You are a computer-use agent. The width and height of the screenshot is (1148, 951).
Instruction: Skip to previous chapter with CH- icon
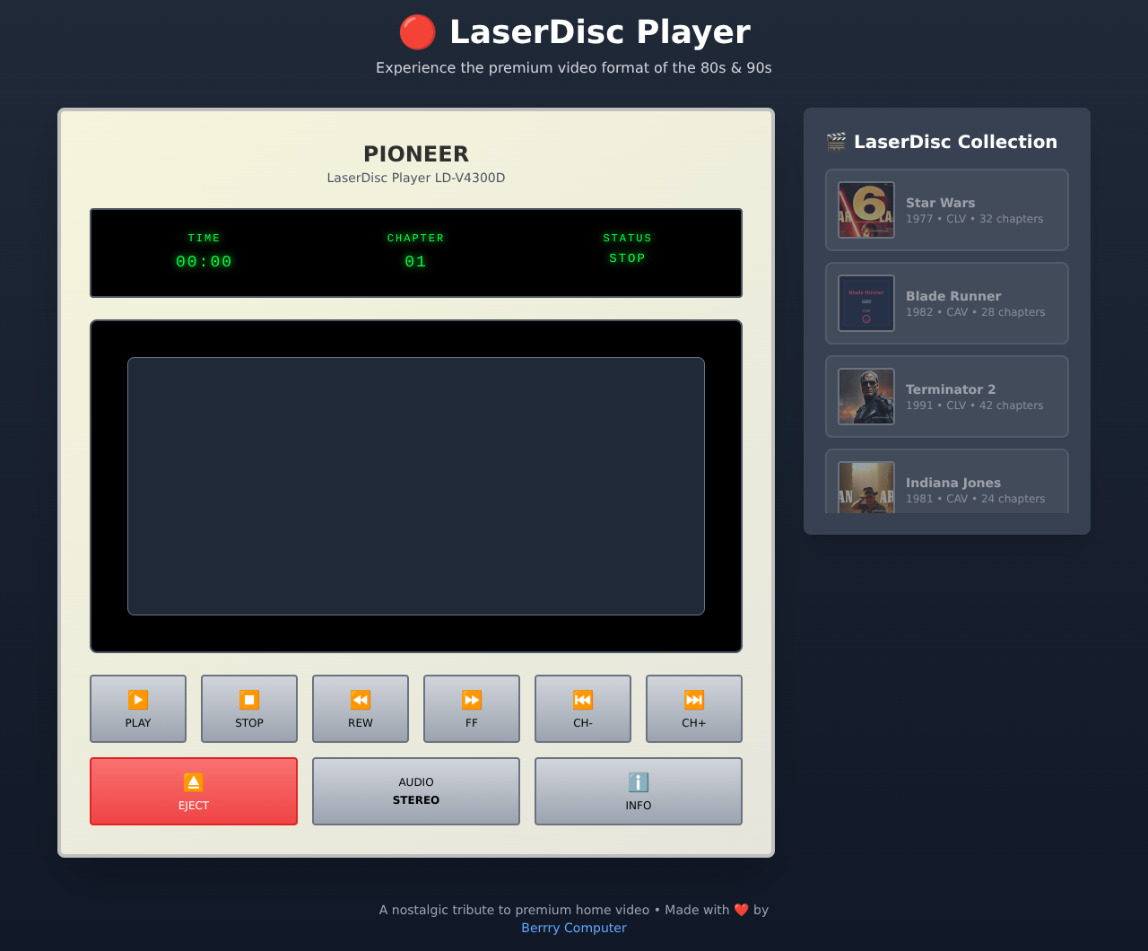point(582,698)
